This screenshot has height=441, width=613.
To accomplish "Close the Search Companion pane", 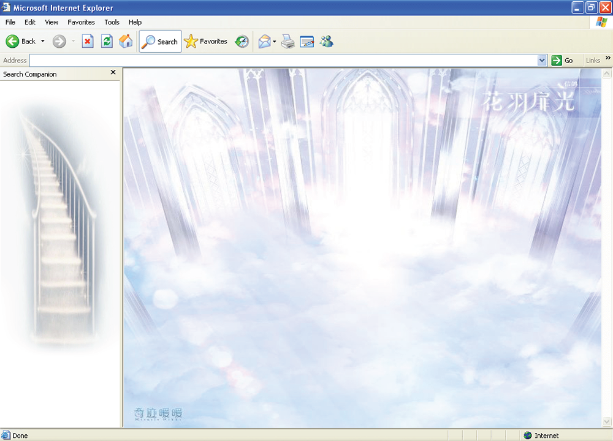I will pos(113,72).
